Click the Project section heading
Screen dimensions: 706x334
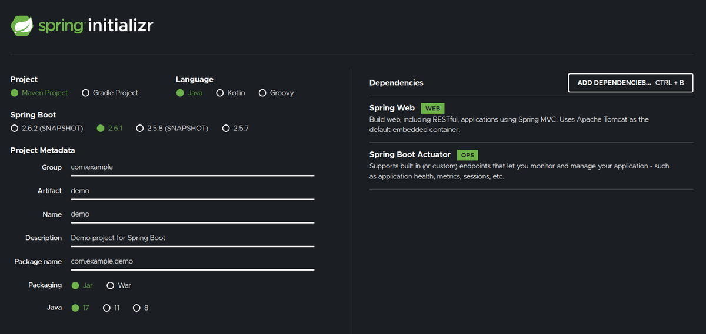point(24,79)
